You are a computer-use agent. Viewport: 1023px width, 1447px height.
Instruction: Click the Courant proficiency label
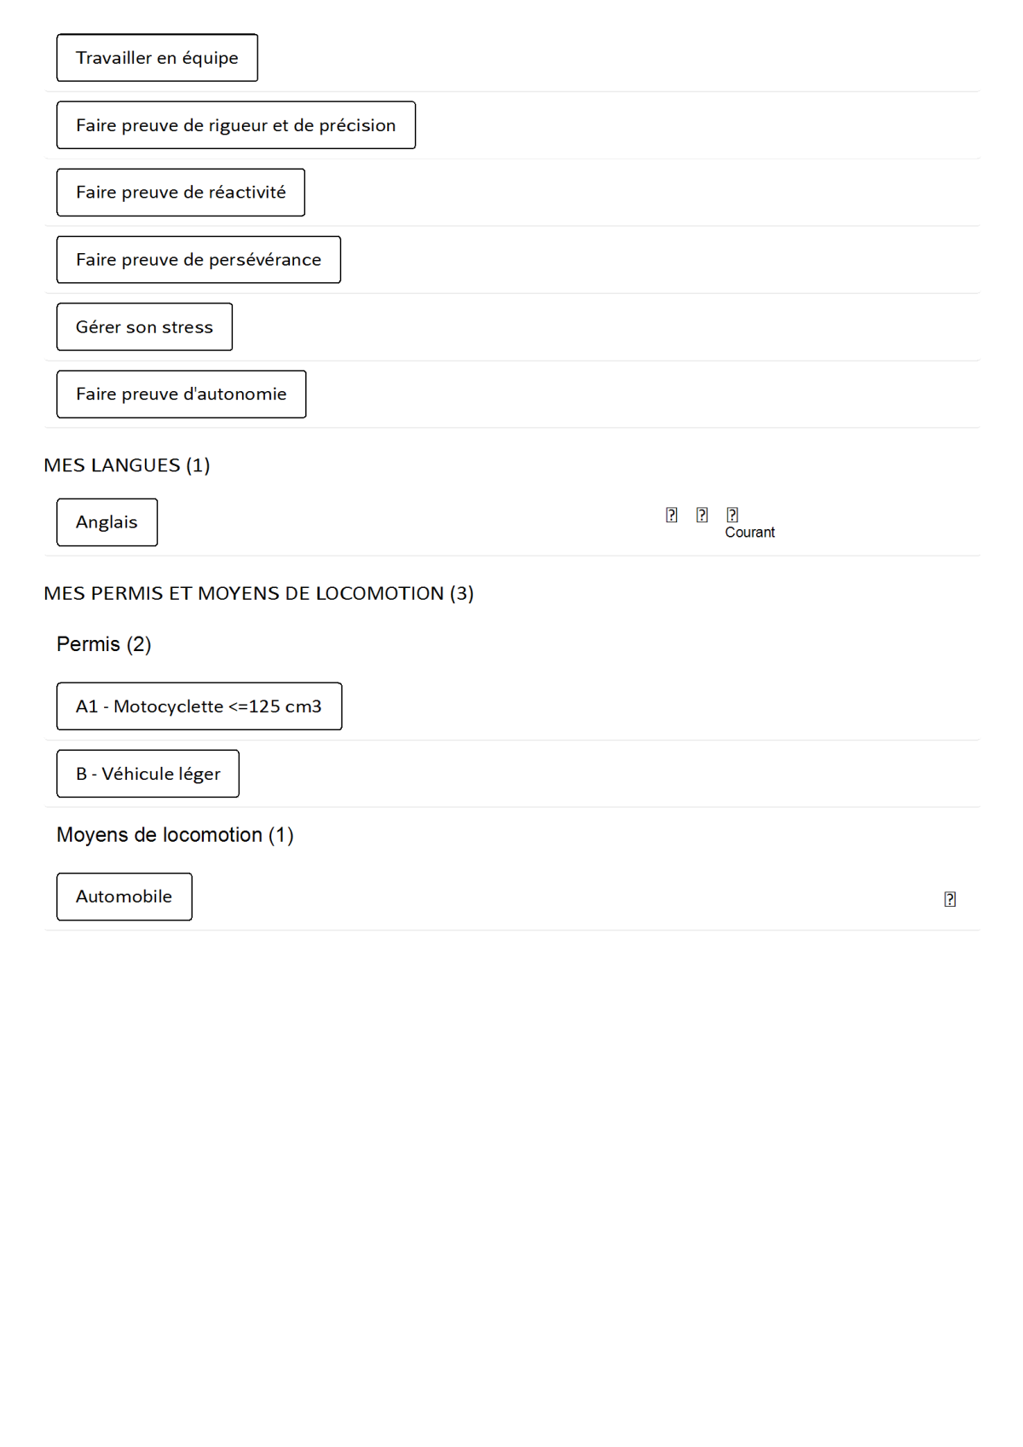click(x=749, y=533)
